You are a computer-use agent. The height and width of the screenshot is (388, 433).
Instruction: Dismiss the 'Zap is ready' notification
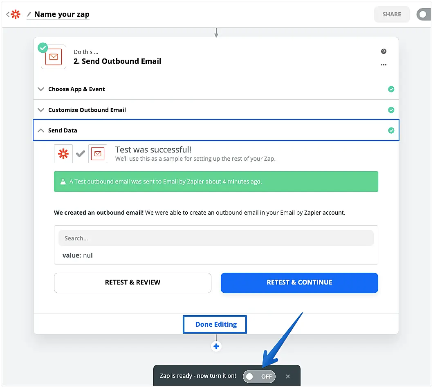coord(288,377)
